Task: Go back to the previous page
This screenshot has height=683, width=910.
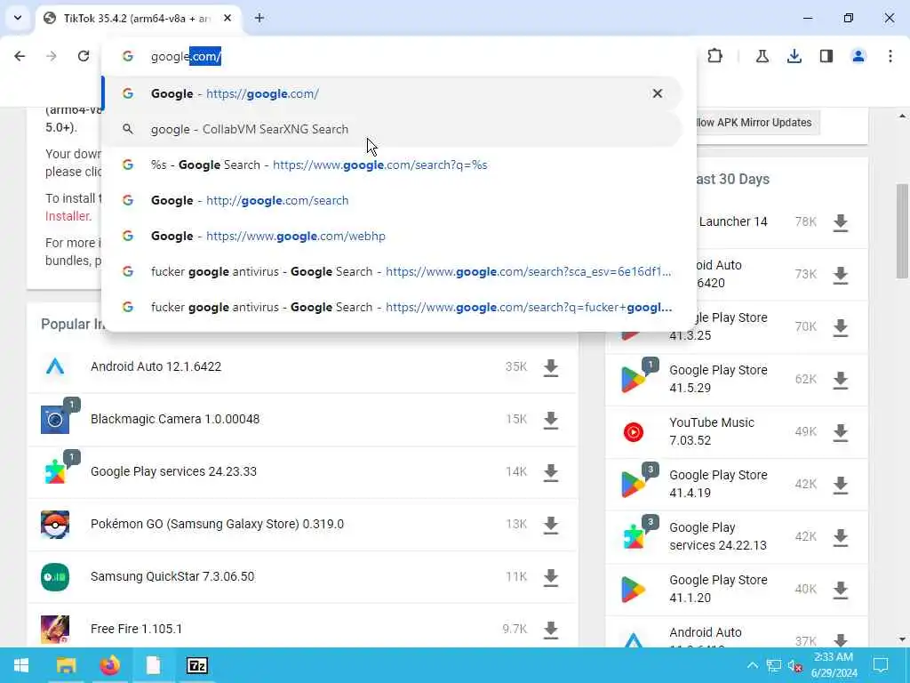Action: [20, 56]
